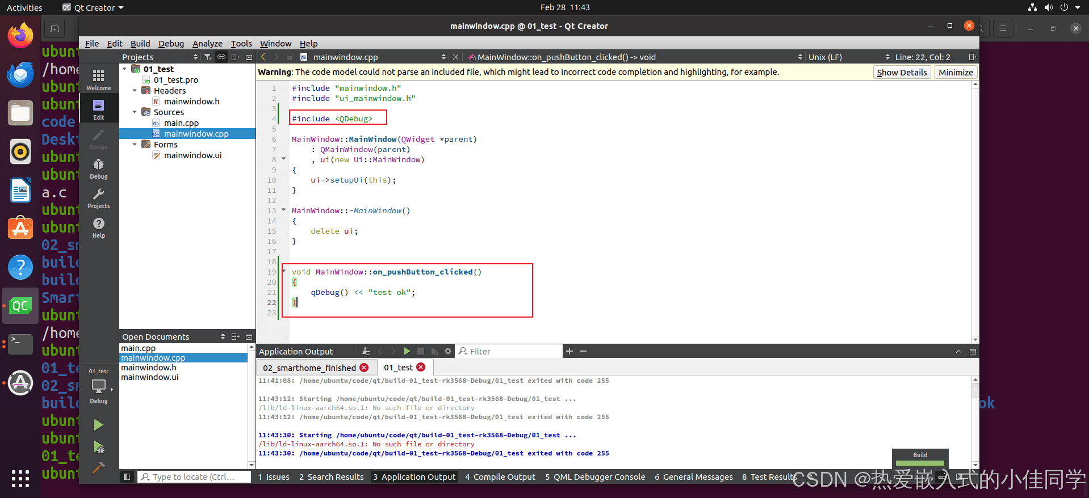Close the 02_smarthome_finished output tab
This screenshot has height=498, width=1089.
click(x=364, y=368)
